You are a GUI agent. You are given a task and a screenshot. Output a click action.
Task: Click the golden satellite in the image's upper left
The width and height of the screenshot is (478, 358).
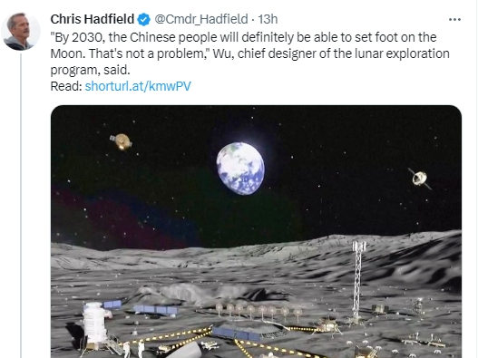click(122, 141)
